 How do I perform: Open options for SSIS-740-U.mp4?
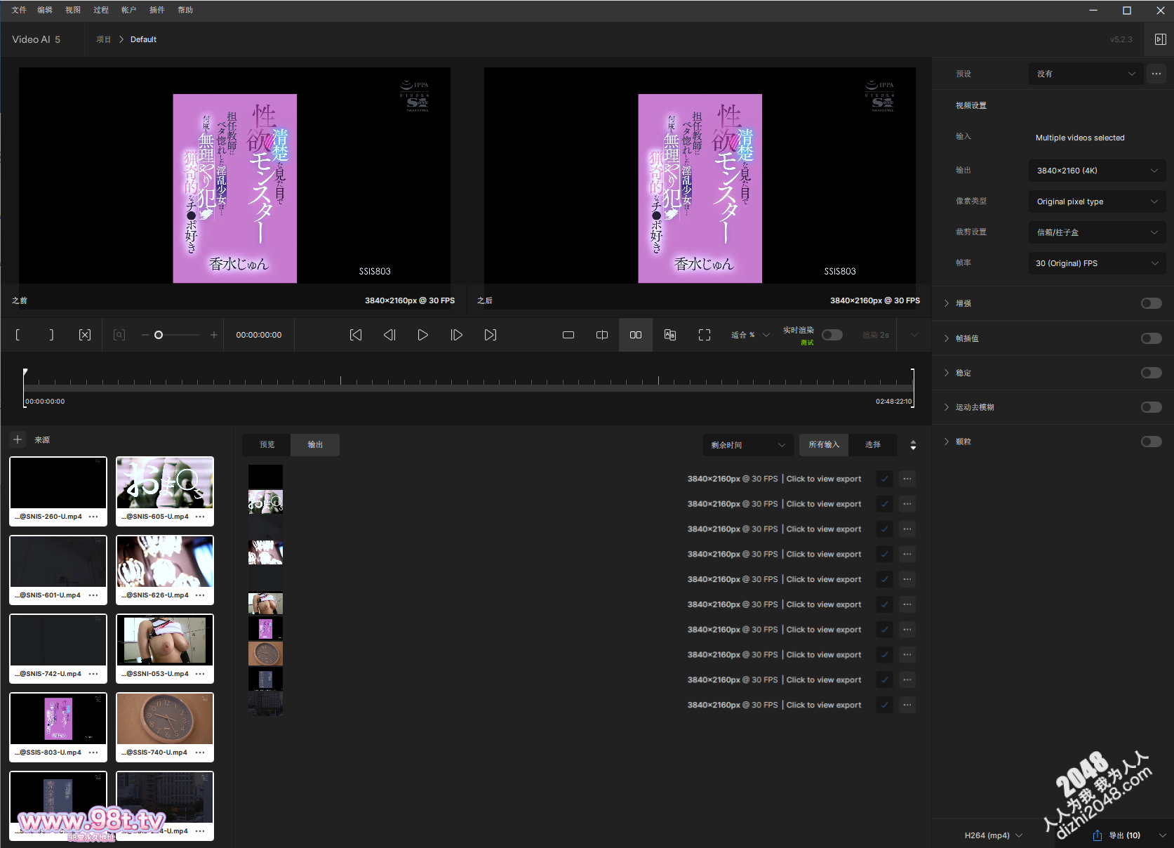click(x=200, y=753)
